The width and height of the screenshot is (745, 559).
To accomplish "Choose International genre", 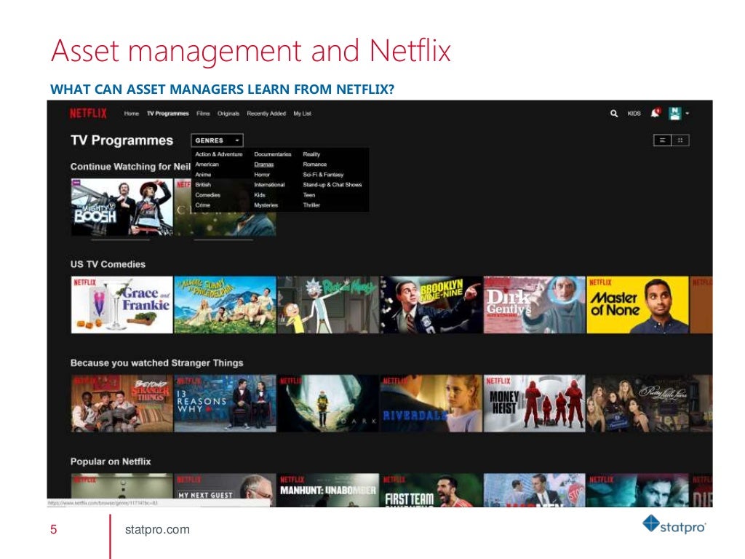I will (x=269, y=185).
